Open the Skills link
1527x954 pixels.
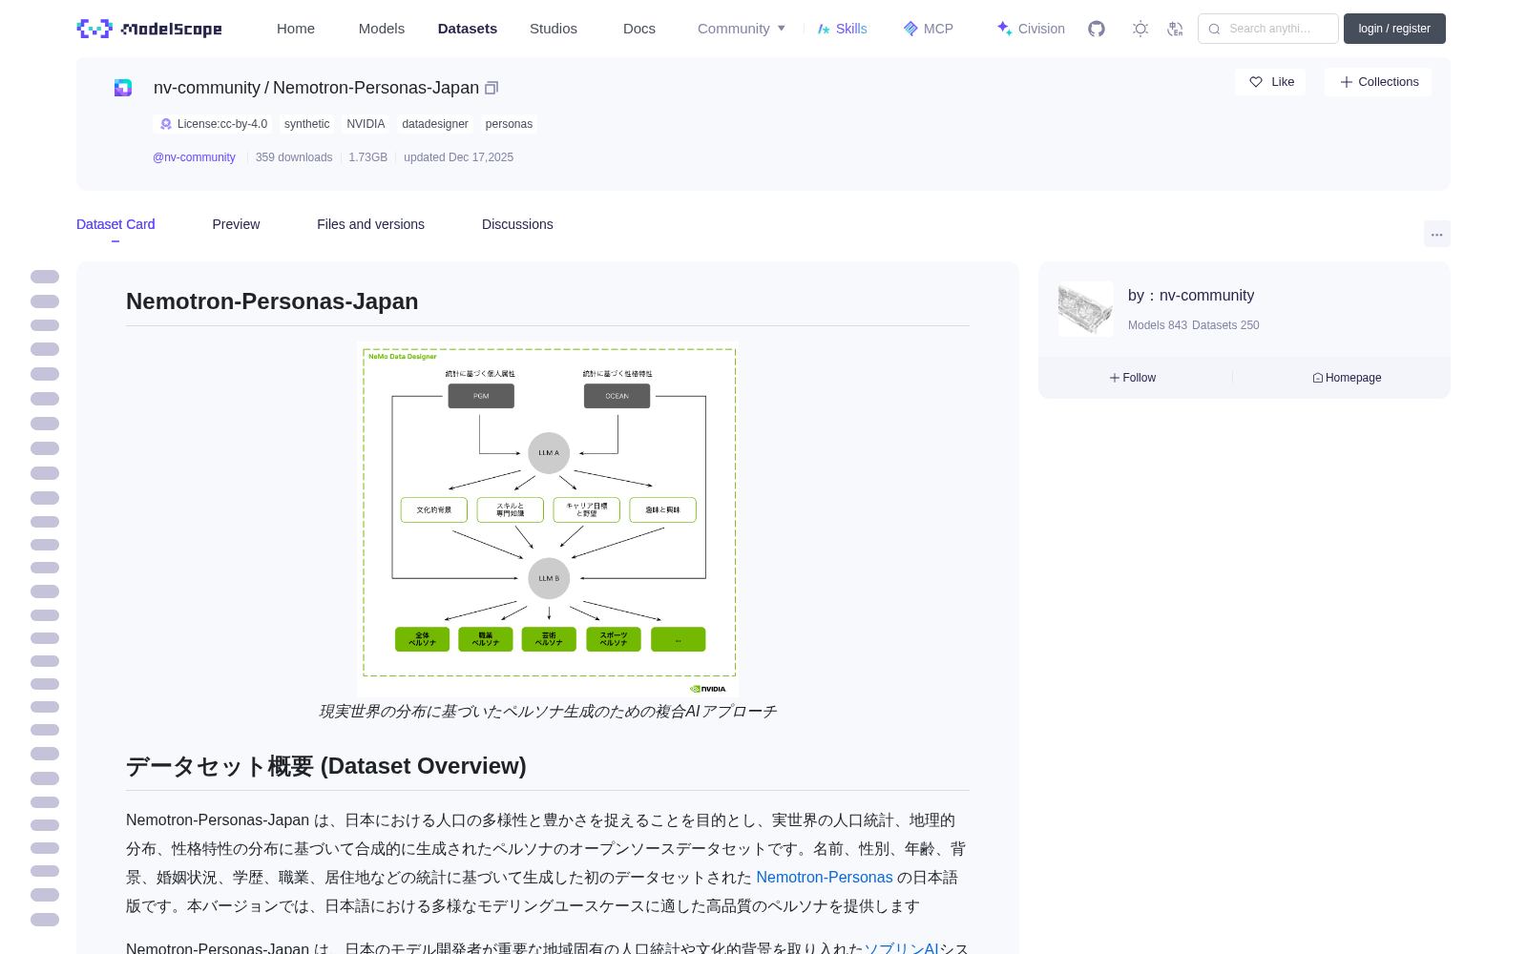click(843, 29)
